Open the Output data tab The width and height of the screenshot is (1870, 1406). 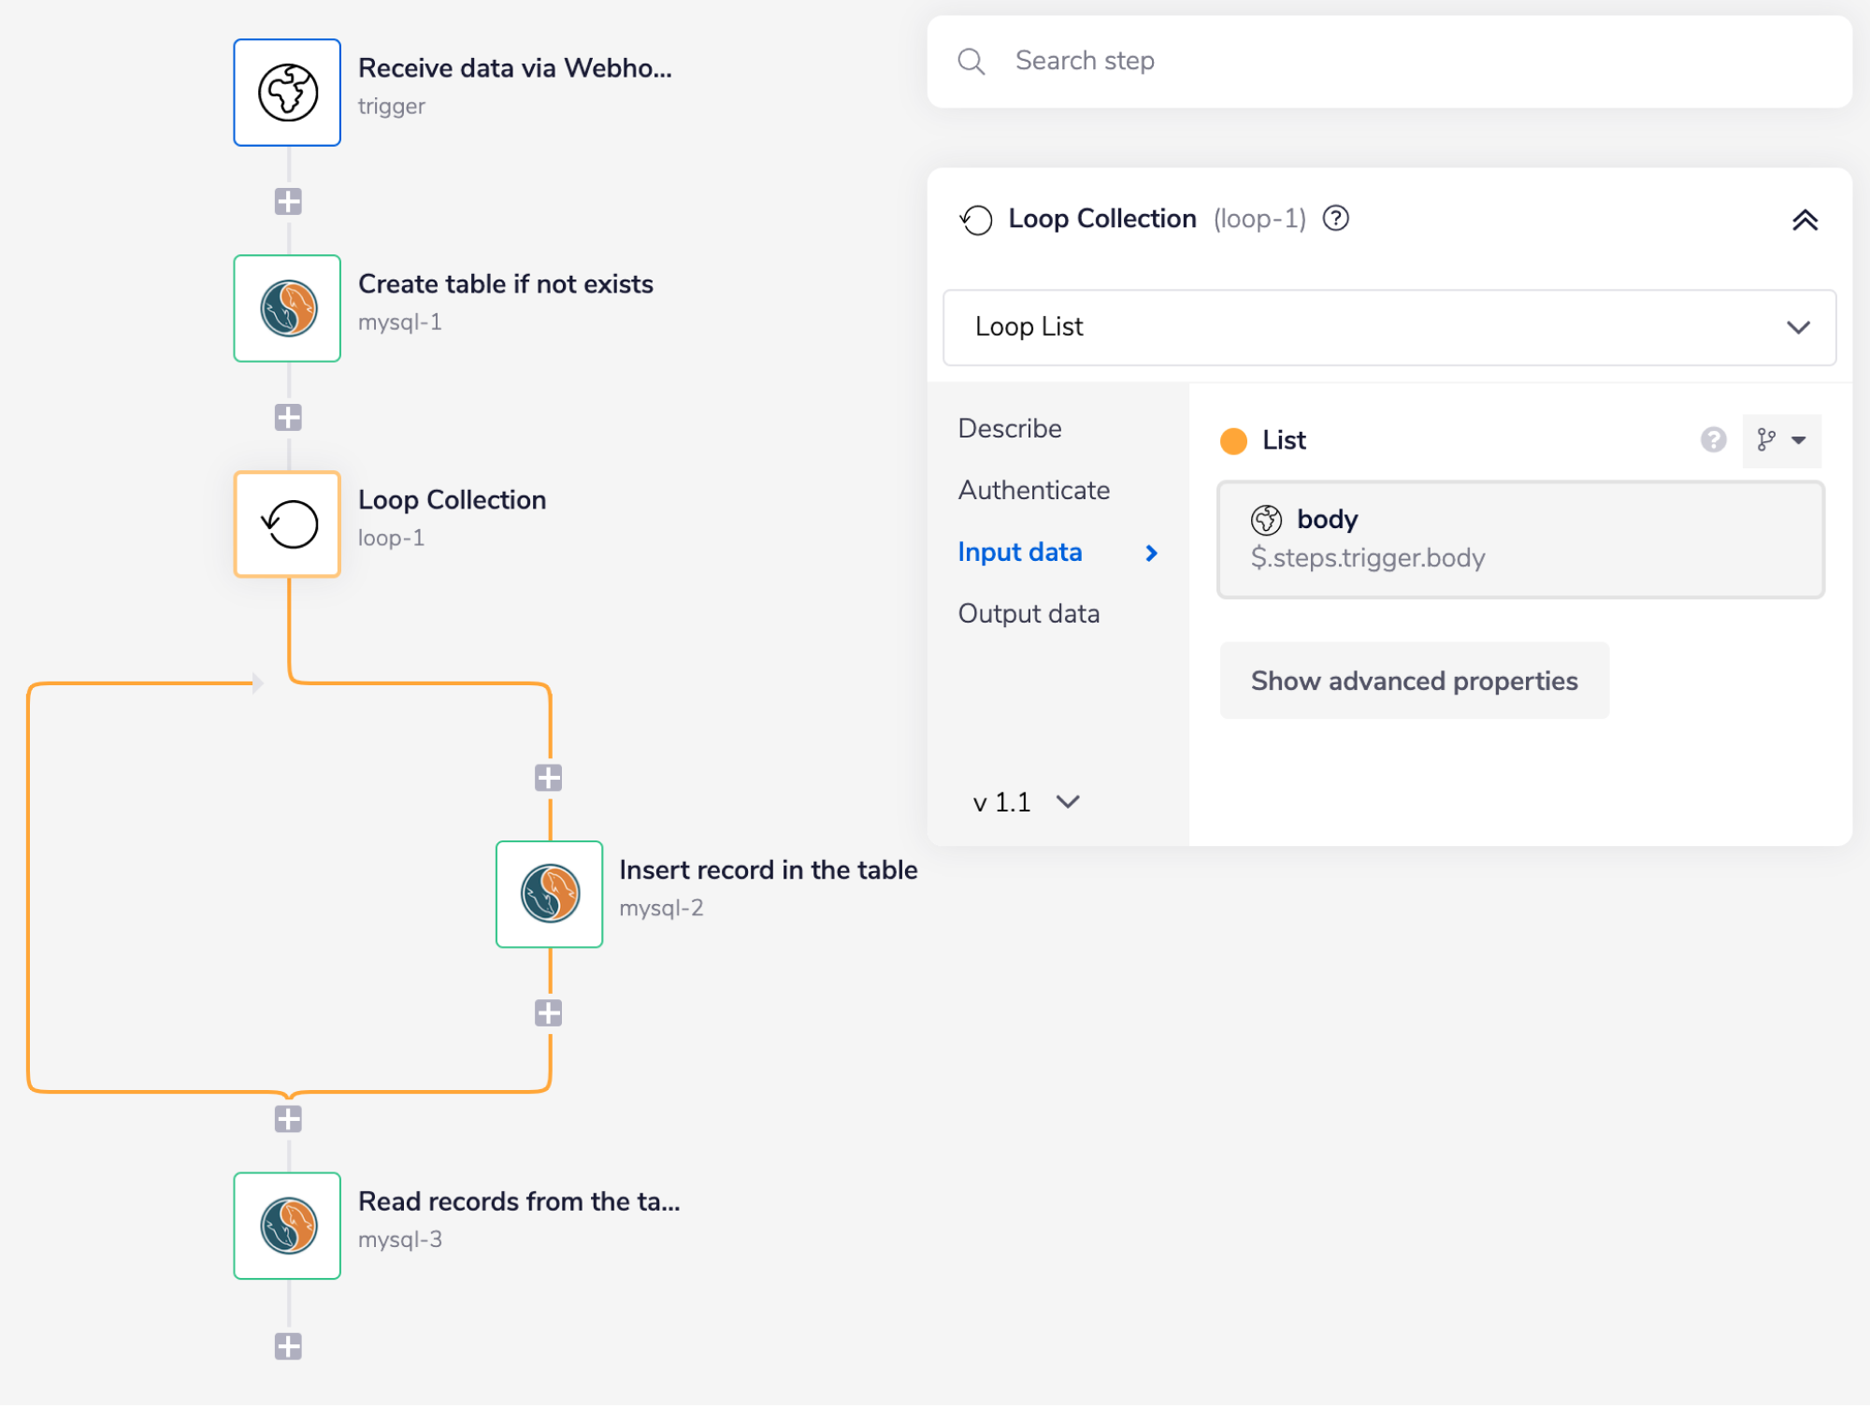1028,613
